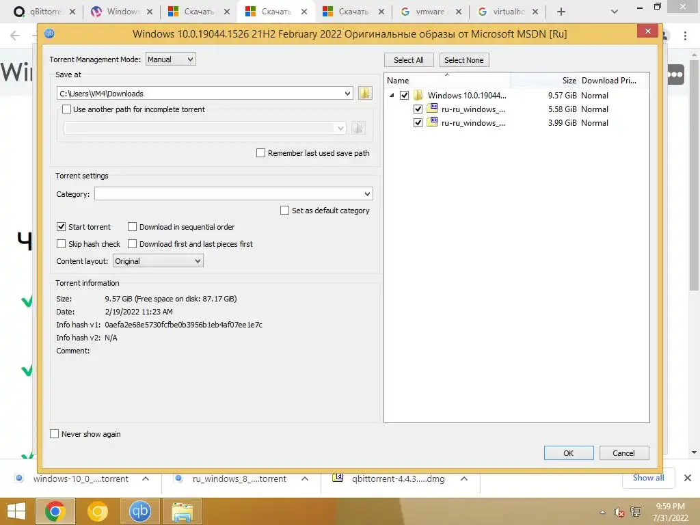Viewport: 700px width, 525px height.
Task: Click the ISO file icon of 5.58 GiB entry
Action: point(432,109)
